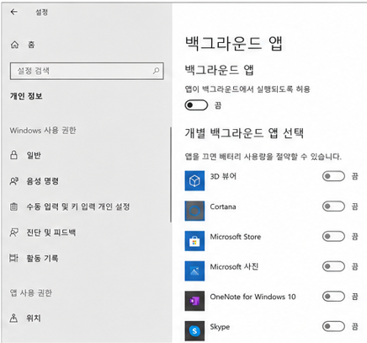This screenshot has width=367, height=343.
Task: Click the 3D 뷰어 app icon
Action: pyautogui.click(x=194, y=180)
